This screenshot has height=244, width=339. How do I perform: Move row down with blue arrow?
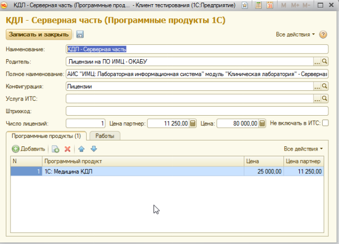(x=94, y=149)
